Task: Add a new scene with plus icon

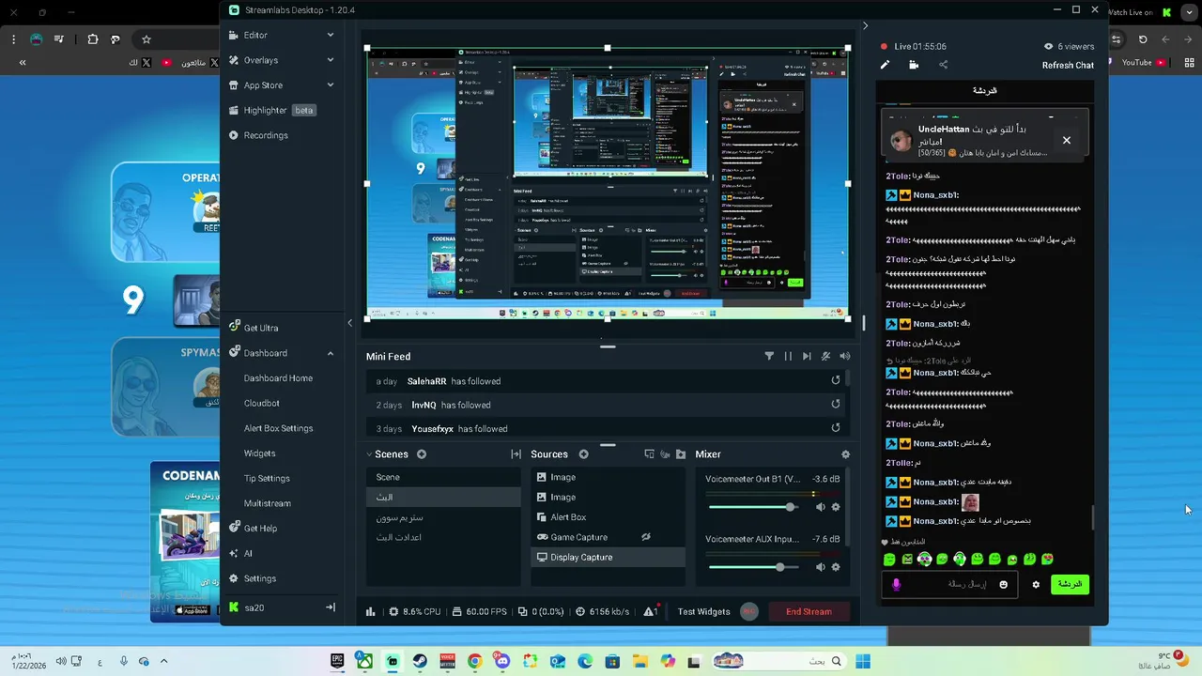Action: (x=422, y=454)
